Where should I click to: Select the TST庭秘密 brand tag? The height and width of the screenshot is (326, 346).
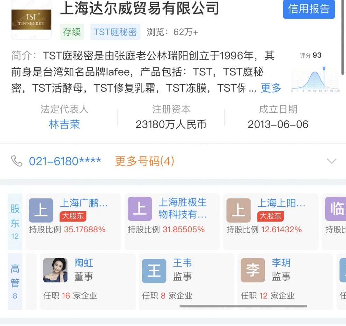pyautogui.click(x=115, y=32)
